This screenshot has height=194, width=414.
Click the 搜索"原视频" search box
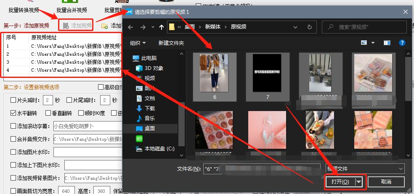coord(364,27)
